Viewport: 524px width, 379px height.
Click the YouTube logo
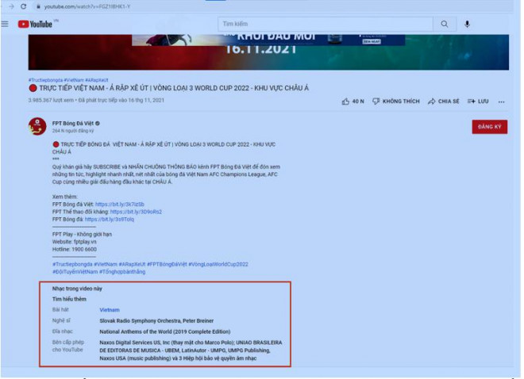(x=35, y=24)
